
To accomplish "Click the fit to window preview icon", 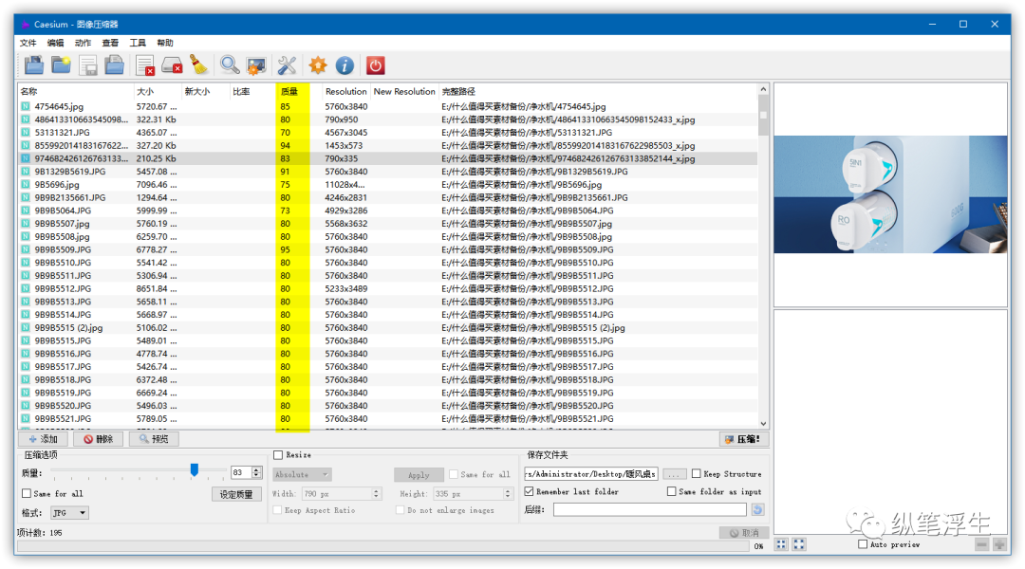I will 781,544.
